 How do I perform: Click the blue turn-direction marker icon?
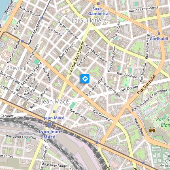coord(85,79)
